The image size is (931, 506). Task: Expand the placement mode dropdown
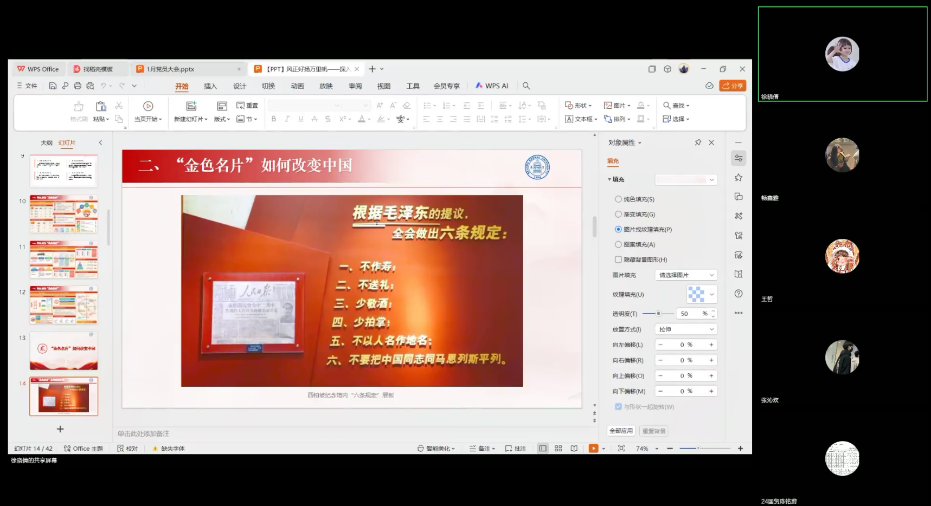click(685, 329)
